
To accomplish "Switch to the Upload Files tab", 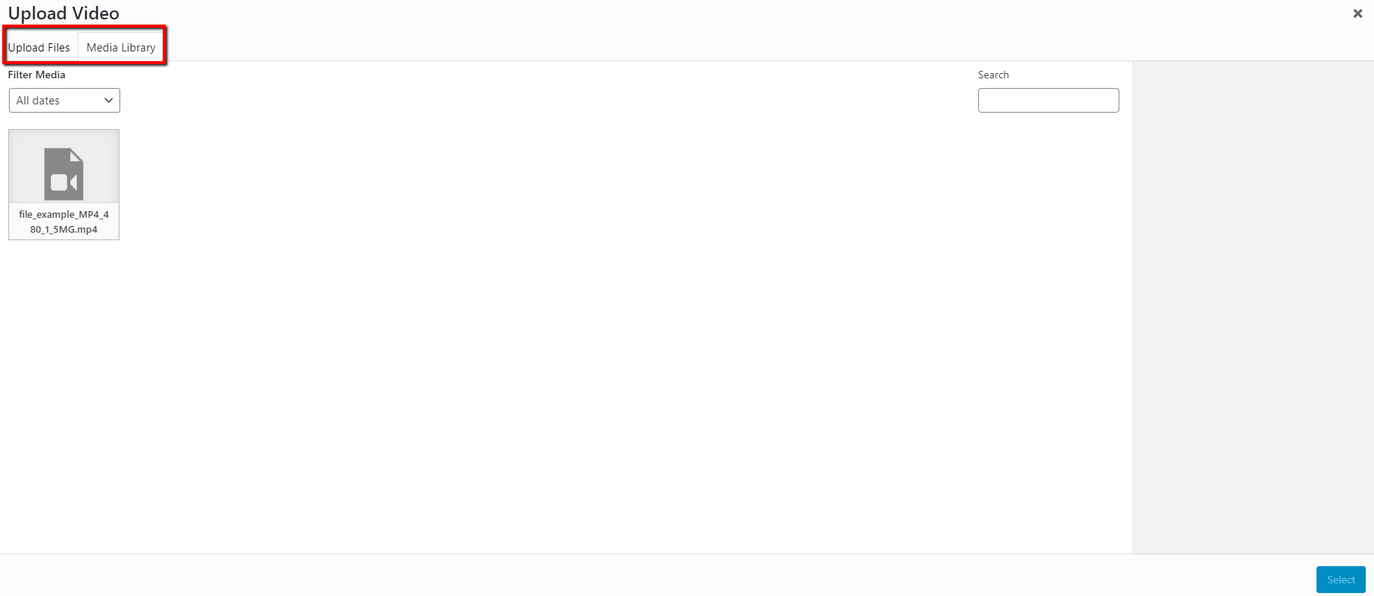I will (40, 48).
